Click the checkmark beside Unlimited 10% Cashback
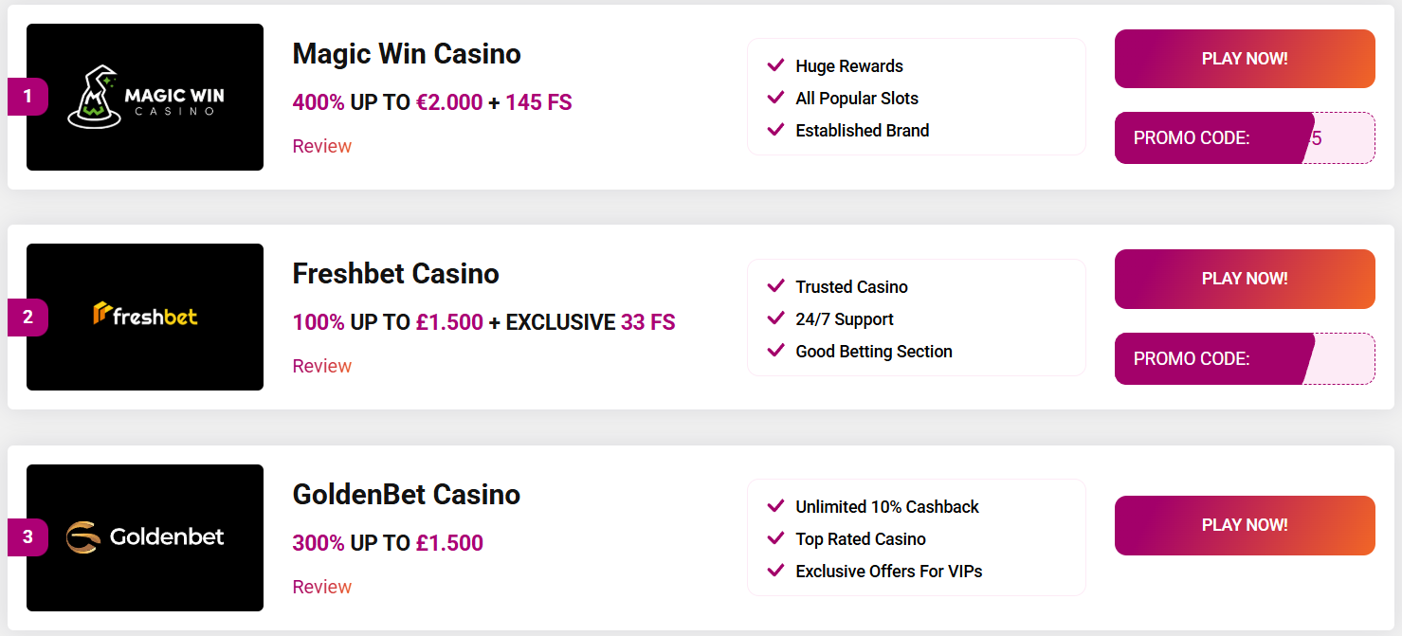 (x=775, y=506)
